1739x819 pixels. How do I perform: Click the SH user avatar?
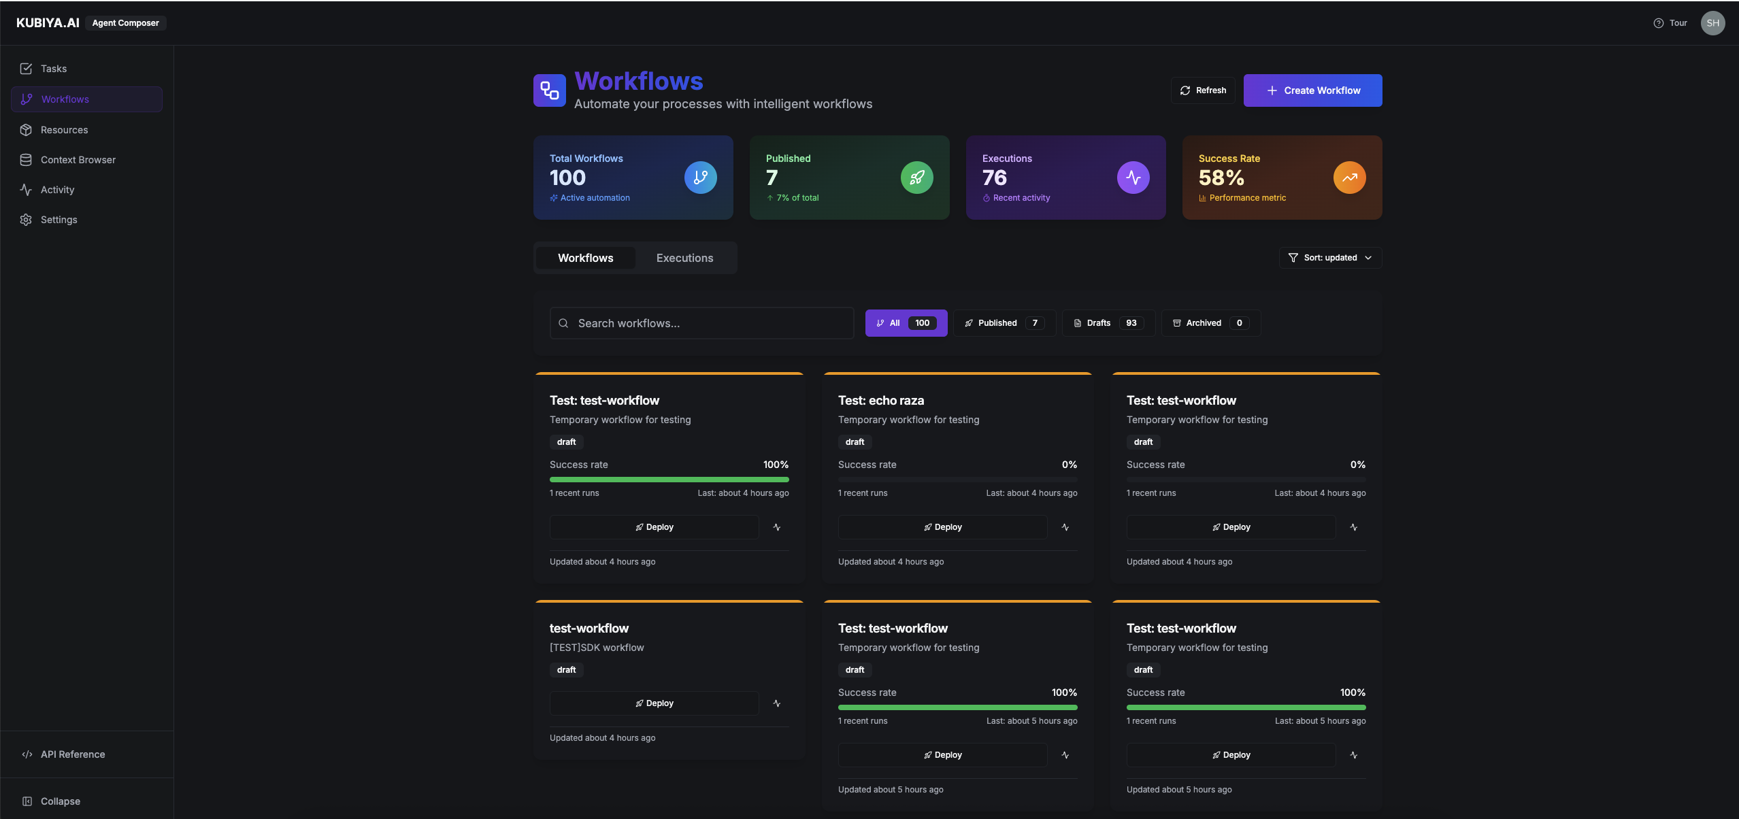(1712, 23)
